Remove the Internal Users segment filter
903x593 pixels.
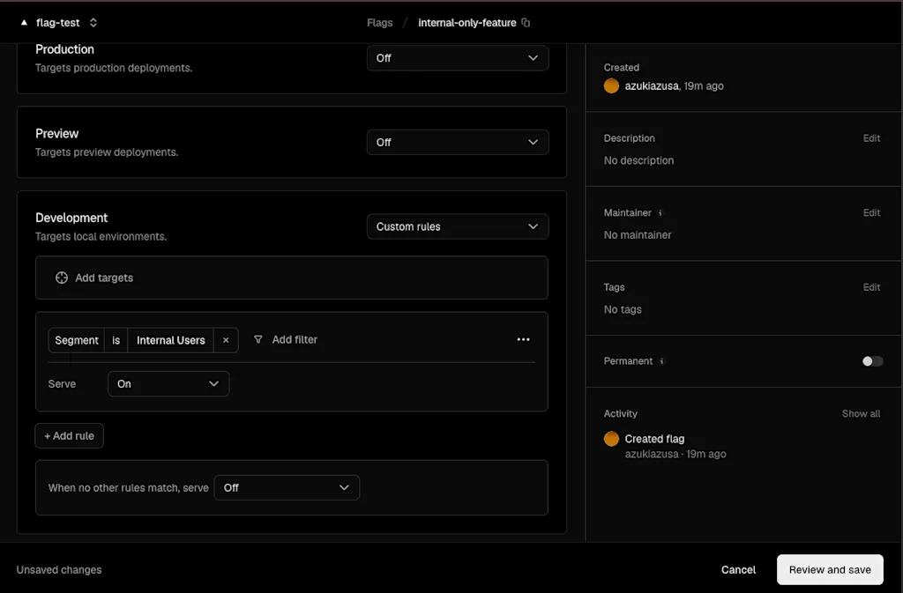(226, 340)
